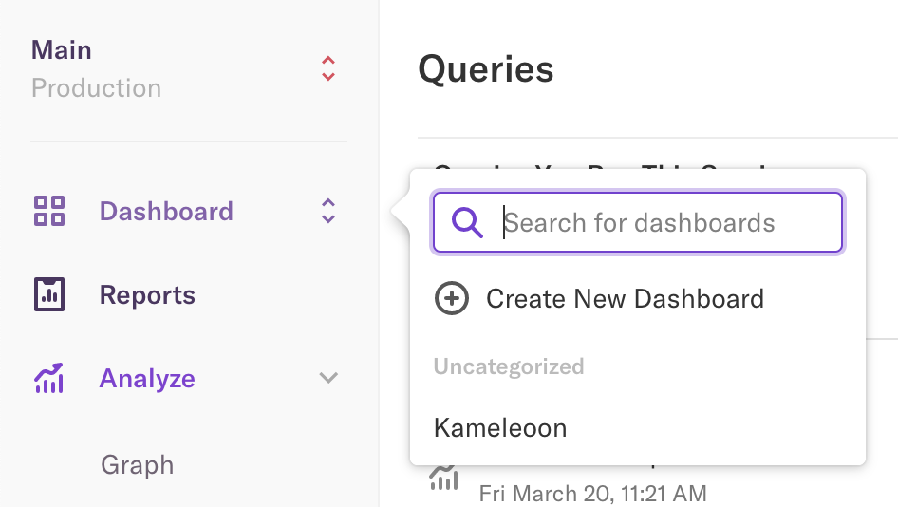
Task: Click the plus circle icon
Action: point(451,299)
